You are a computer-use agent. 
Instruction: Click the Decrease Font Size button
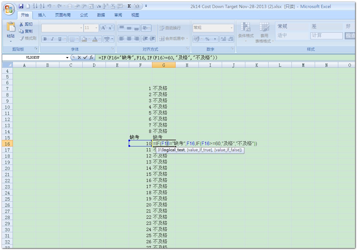click(x=110, y=28)
